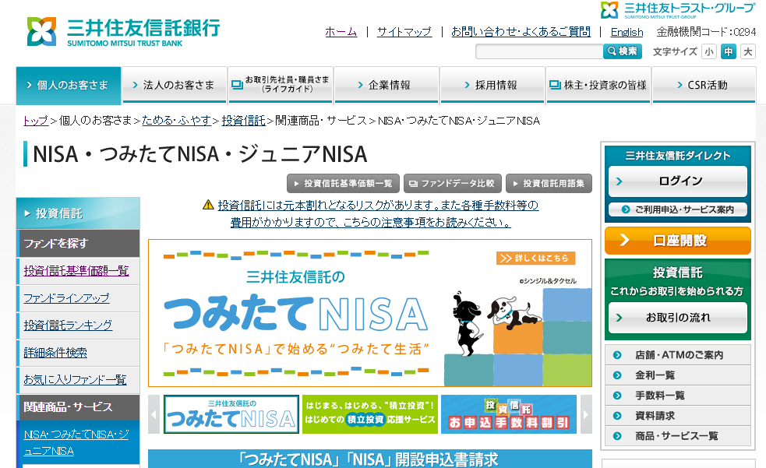The height and width of the screenshot is (468, 766).
Task: Set font size to small (小)
Action: click(x=709, y=51)
